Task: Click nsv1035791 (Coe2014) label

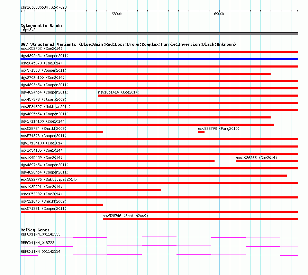Action: [42, 187]
